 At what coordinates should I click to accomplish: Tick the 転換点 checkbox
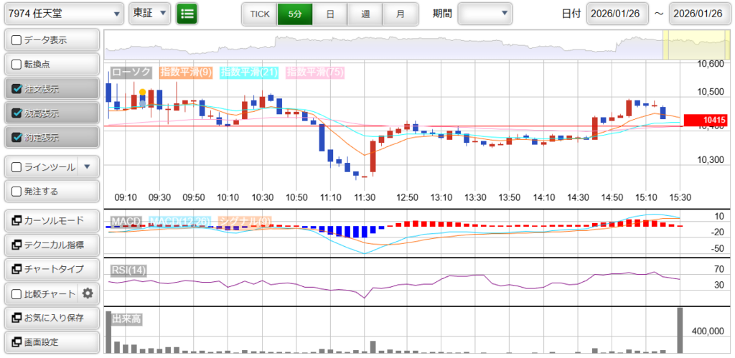tap(17, 65)
